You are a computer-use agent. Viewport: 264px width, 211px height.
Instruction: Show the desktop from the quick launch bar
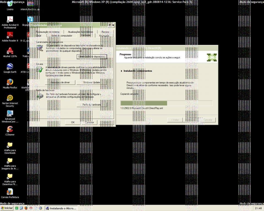(x=35, y=208)
